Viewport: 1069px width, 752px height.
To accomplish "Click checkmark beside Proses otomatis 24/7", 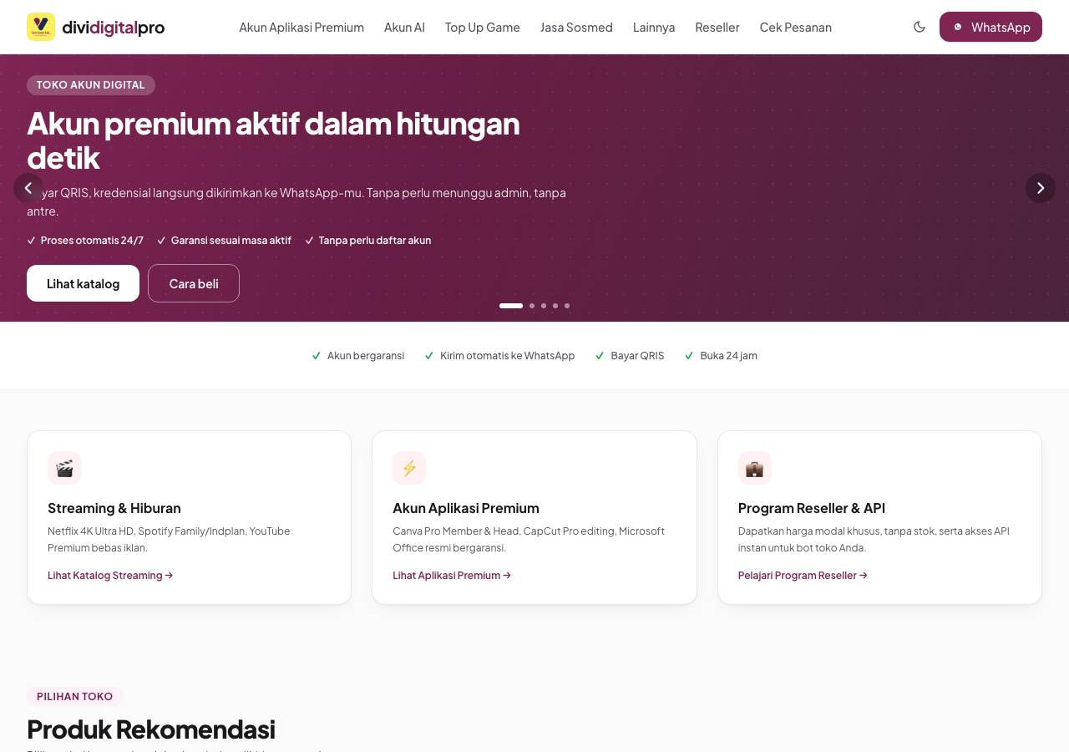I will 32,241.
